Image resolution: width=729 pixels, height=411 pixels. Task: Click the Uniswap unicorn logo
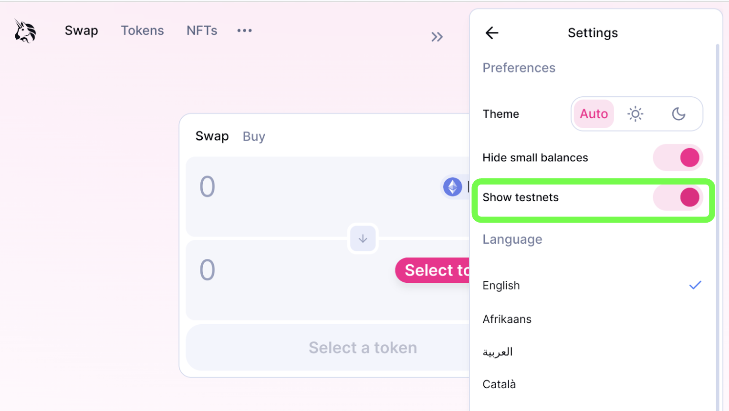25,31
